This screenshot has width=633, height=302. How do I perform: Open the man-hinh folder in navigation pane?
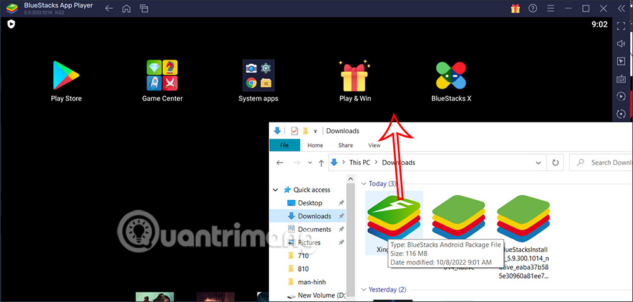tap(311, 282)
